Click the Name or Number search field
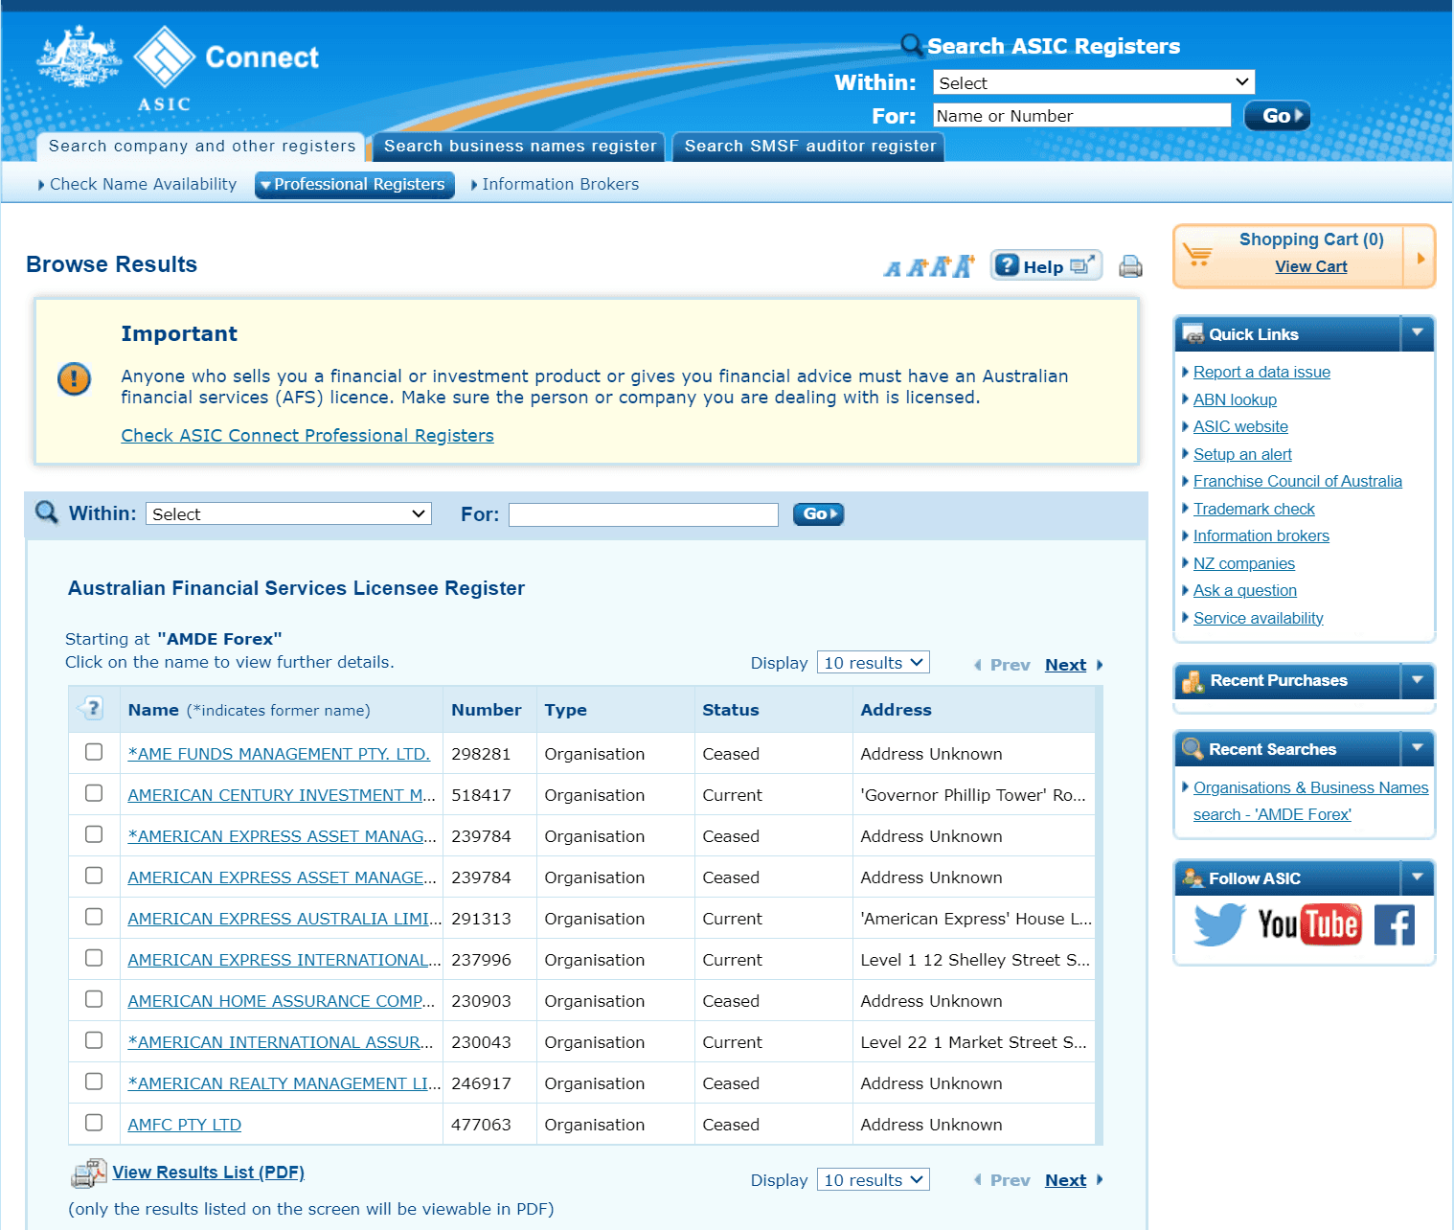Image resolution: width=1454 pixels, height=1230 pixels. [1081, 116]
